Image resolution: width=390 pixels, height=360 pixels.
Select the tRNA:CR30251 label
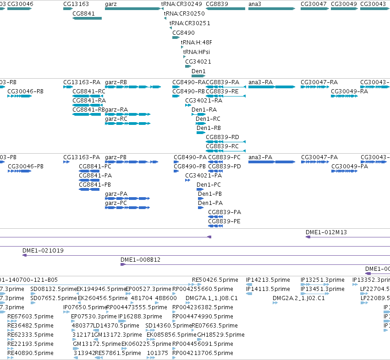tap(190, 23)
